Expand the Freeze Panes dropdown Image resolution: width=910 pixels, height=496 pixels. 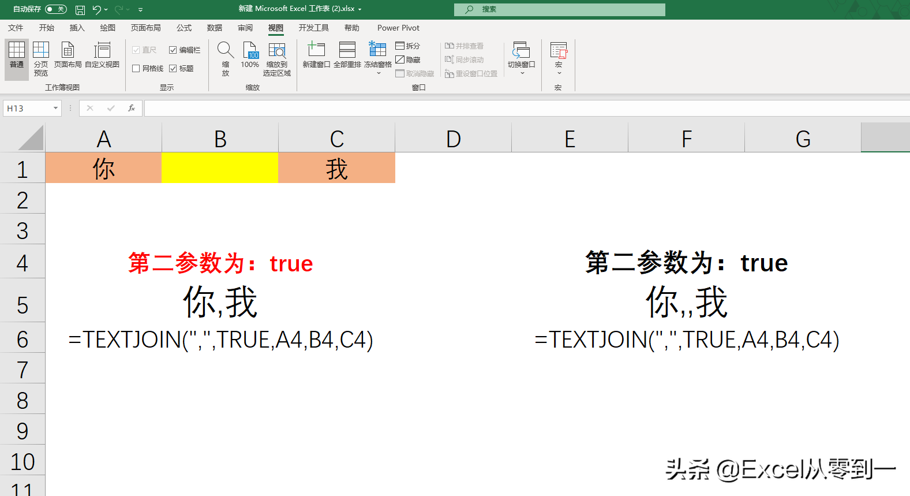[x=379, y=73]
